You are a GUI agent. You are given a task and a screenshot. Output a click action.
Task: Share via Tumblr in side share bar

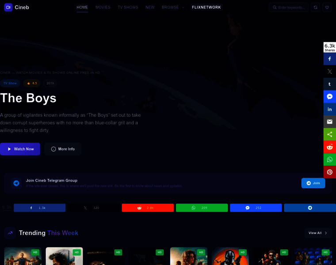329,84
